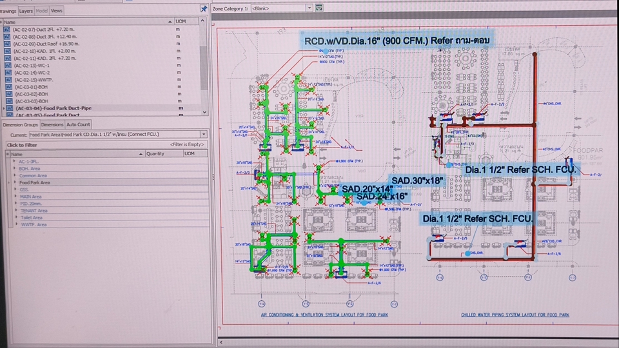Image resolution: width=619 pixels, height=348 pixels.
Task: Switch to the Layers tab
Action: (26, 11)
